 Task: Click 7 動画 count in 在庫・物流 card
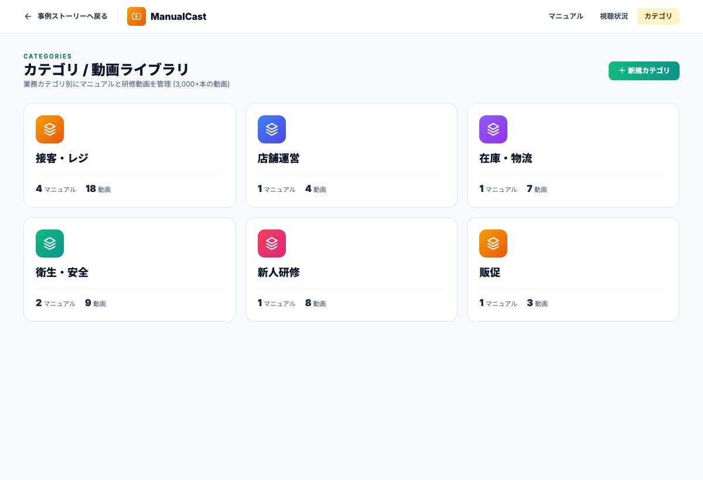pyautogui.click(x=537, y=189)
